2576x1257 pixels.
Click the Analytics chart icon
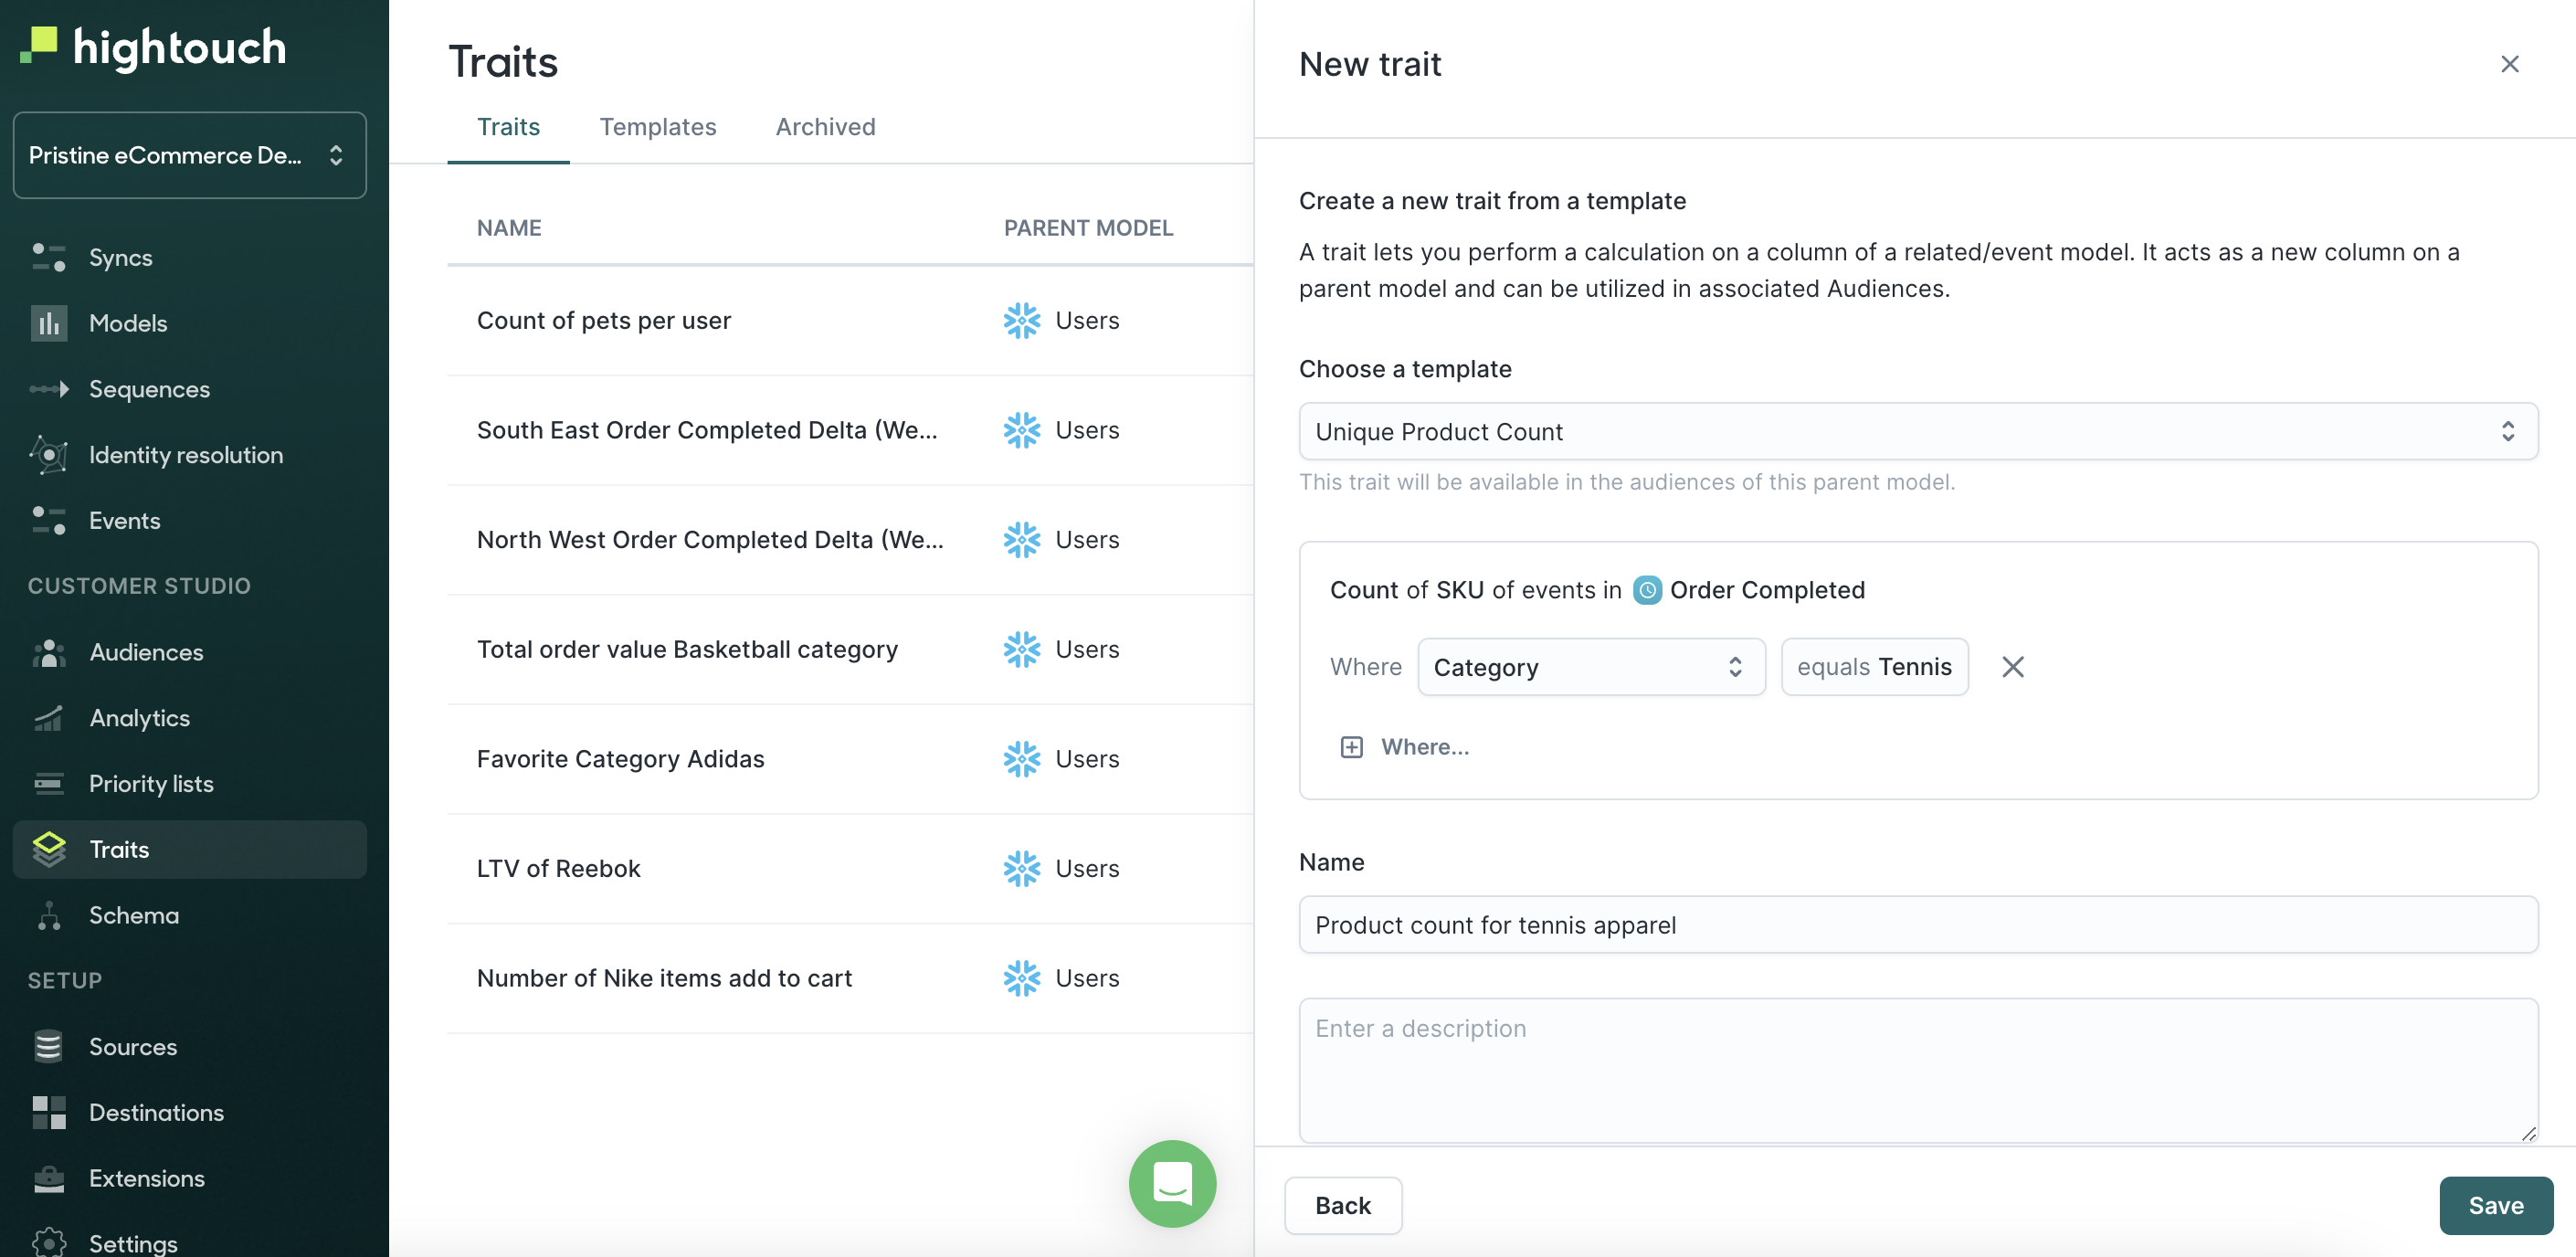point(48,718)
